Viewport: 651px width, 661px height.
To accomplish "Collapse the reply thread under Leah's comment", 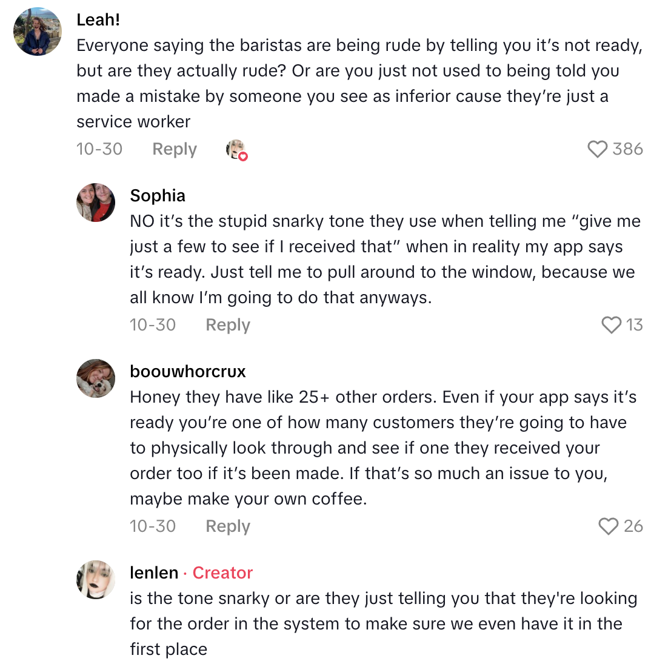I will point(174,149).
